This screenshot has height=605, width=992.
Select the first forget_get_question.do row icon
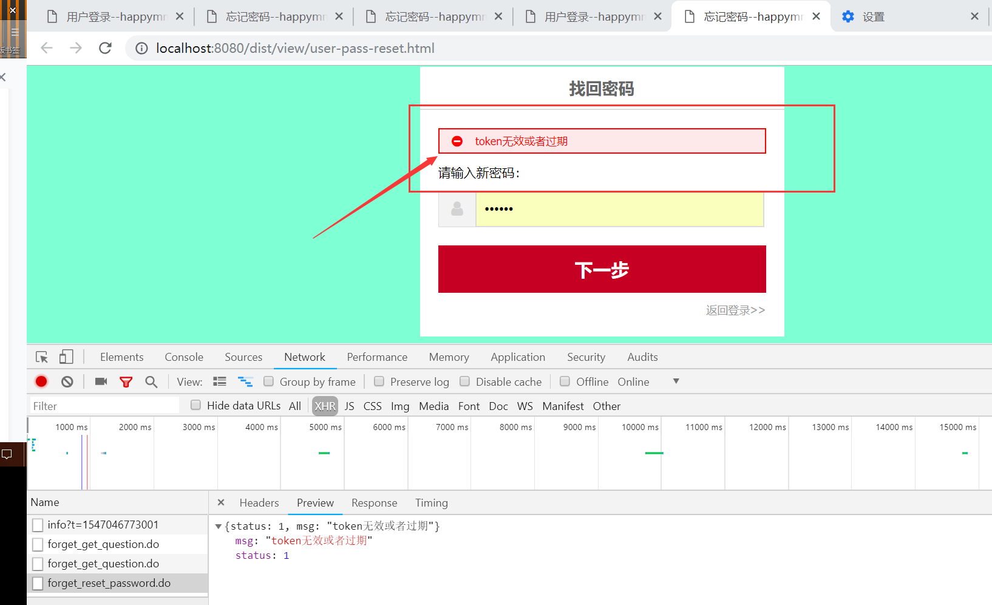tap(38, 544)
